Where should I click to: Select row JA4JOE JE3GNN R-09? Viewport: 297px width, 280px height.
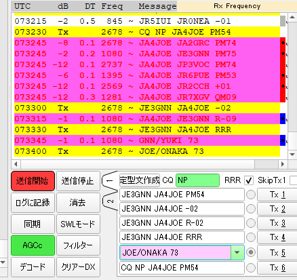[147, 119]
